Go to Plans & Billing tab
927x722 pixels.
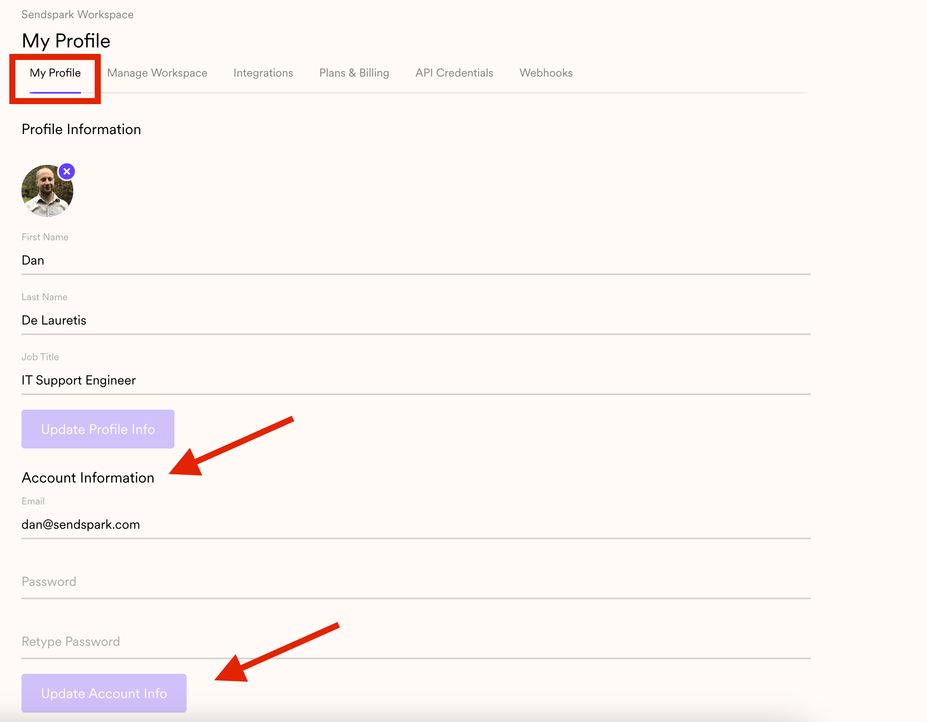click(x=354, y=73)
